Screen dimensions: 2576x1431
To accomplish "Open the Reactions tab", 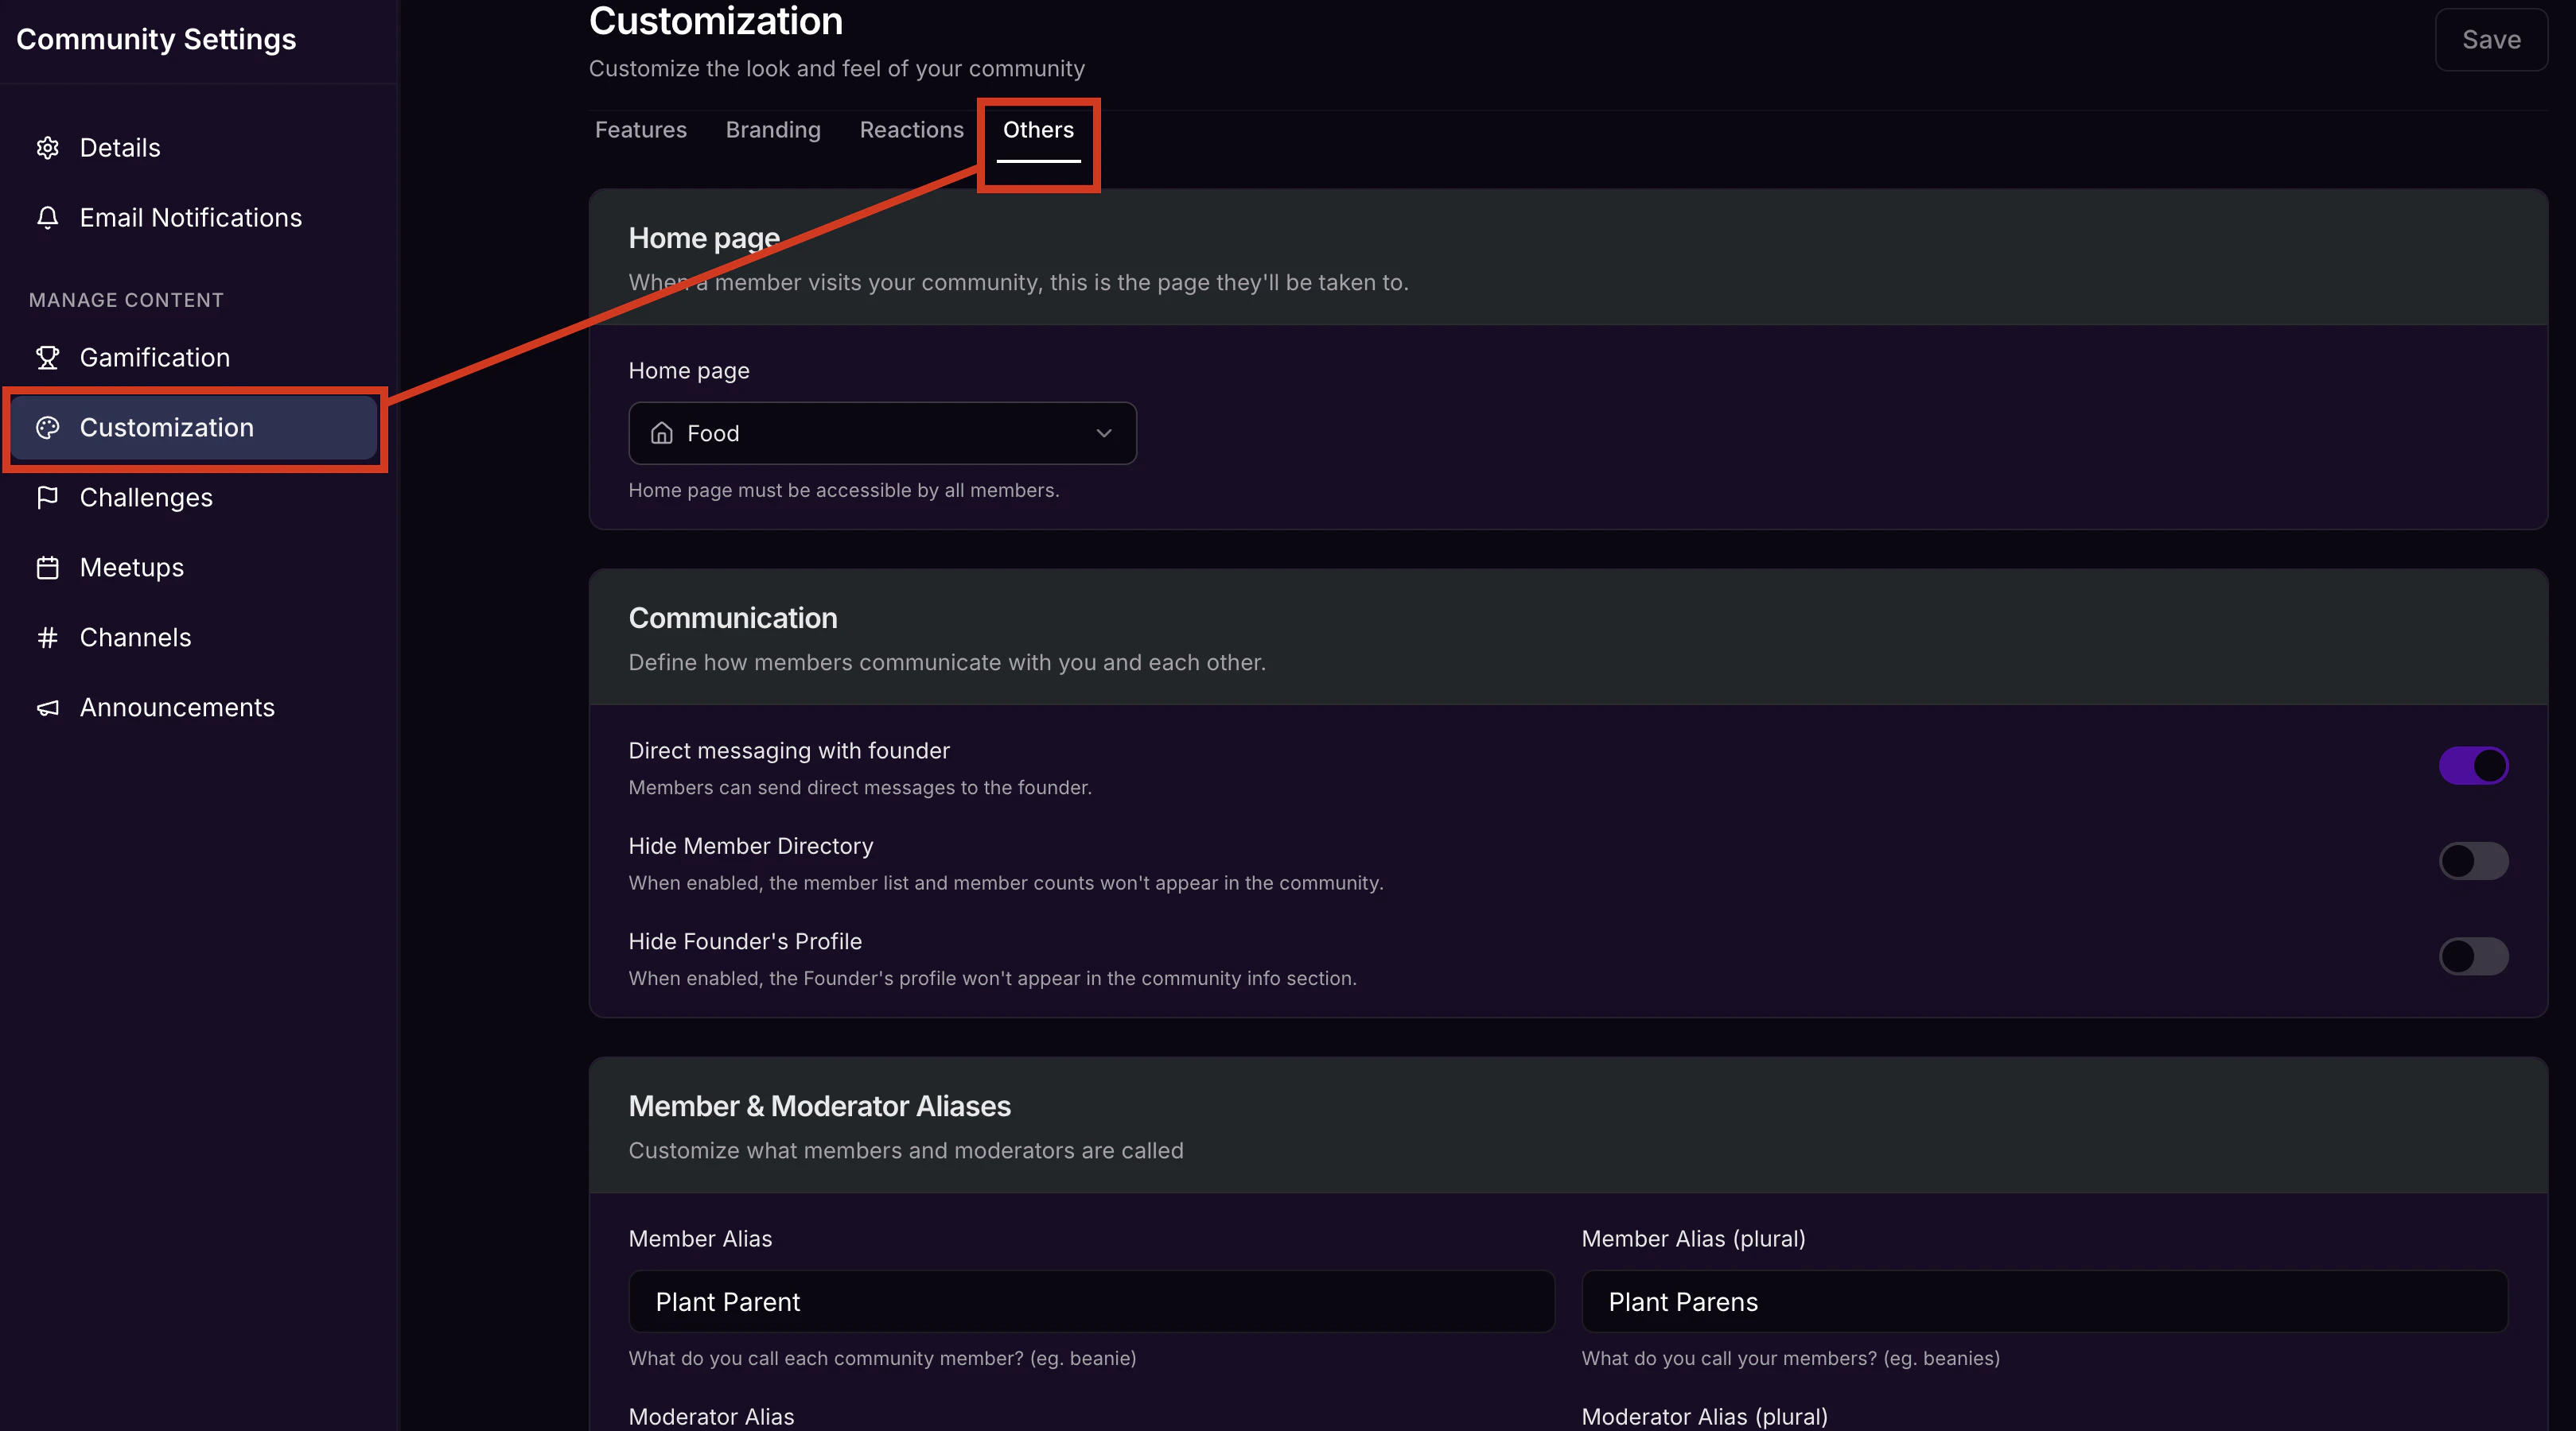I will 911,130.
